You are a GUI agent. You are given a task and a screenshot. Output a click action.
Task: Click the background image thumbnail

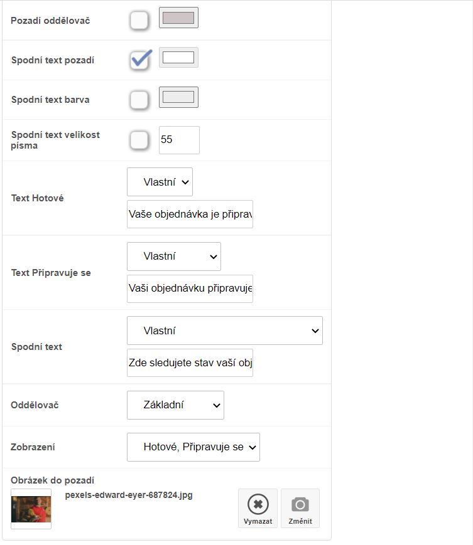[31, 509]
